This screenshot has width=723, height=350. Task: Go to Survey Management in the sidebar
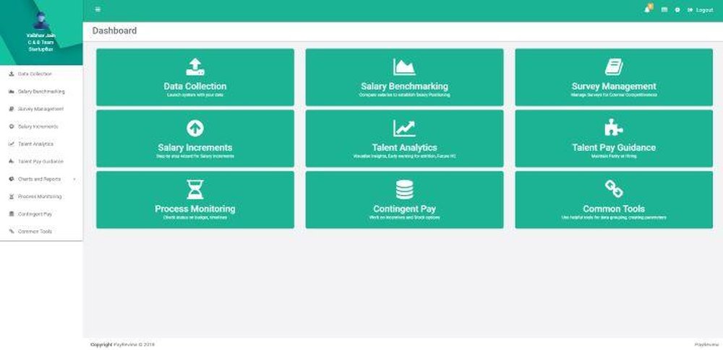point(40,109)
